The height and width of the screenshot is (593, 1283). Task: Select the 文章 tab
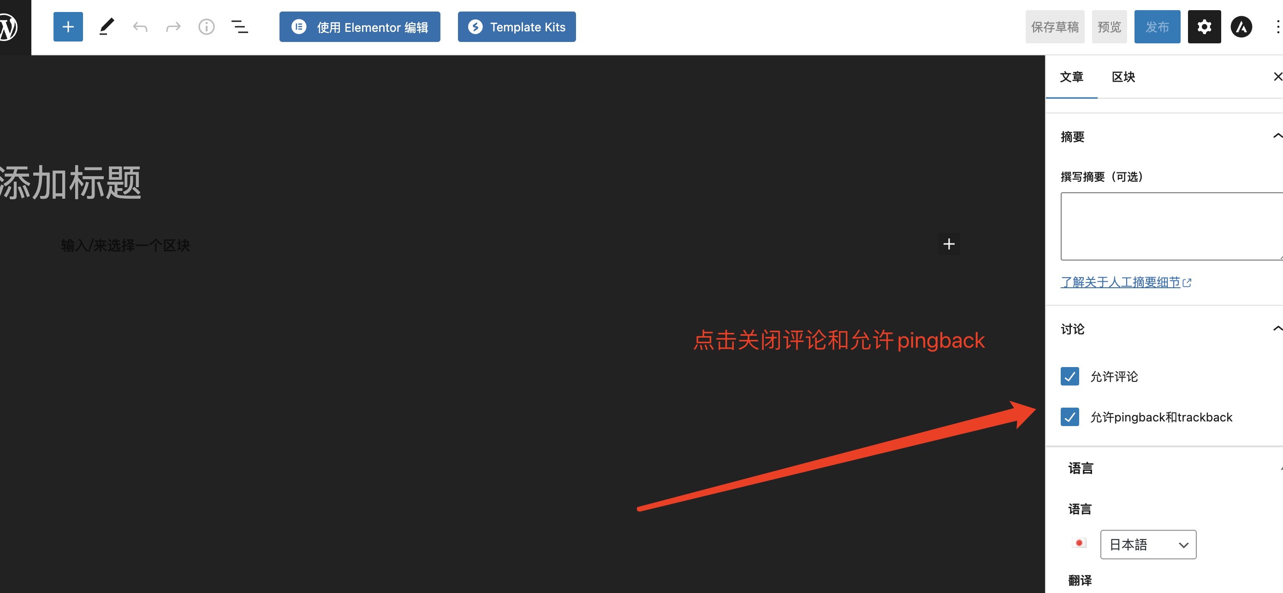pyautogui.click(x=1071, y=77)
